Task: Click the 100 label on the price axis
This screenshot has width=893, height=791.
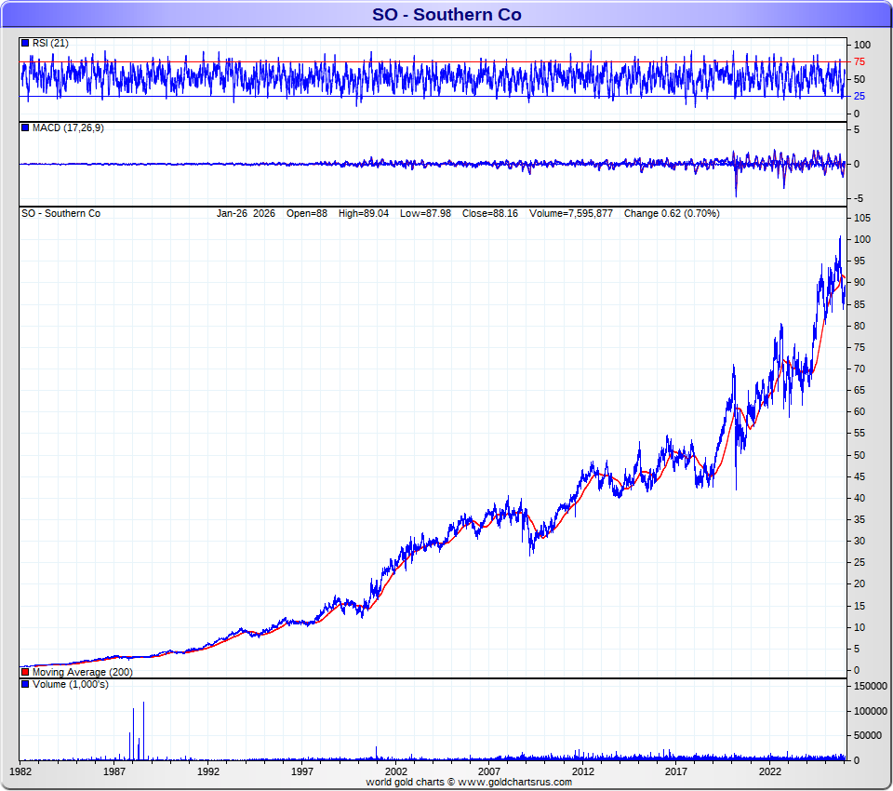Action: coord(862,239)
